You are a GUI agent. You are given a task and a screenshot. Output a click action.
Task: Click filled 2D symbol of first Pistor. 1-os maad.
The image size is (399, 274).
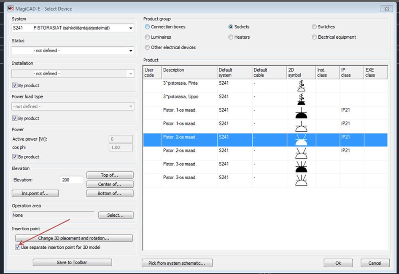click(x=301, y=113)
